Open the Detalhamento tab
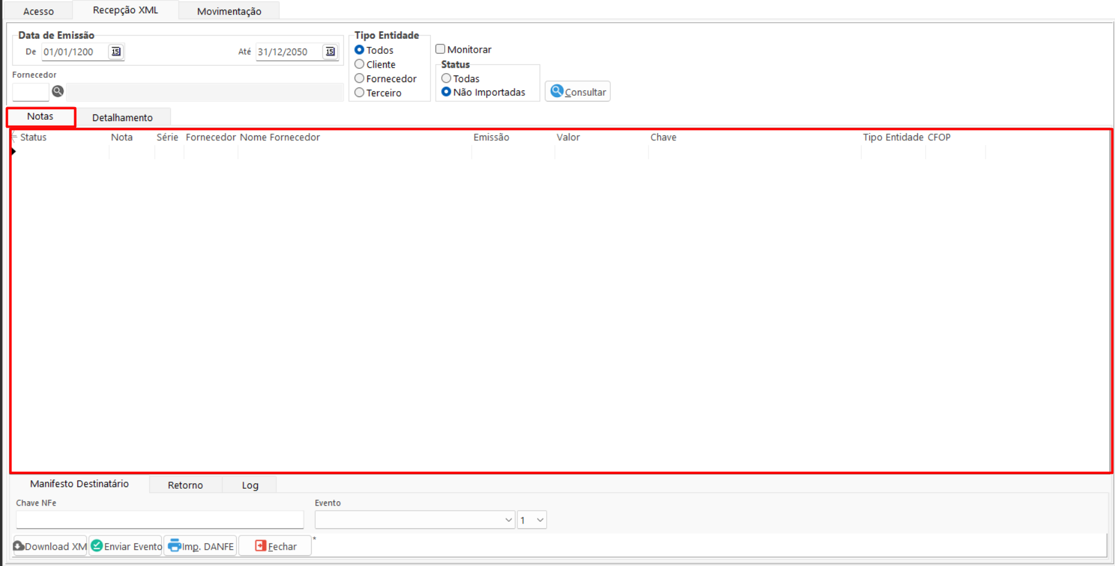 pos(122,117)
